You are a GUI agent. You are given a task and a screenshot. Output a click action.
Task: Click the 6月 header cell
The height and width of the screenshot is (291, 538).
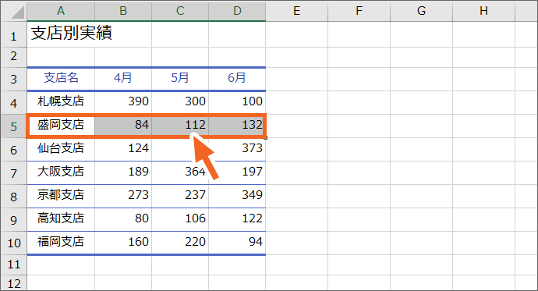click(x=237, y=80)
